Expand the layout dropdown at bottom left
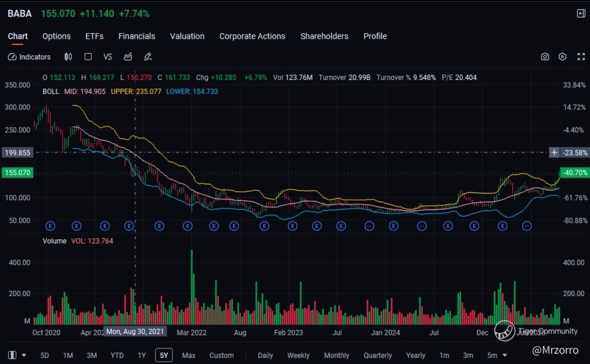 coord(17,355)
